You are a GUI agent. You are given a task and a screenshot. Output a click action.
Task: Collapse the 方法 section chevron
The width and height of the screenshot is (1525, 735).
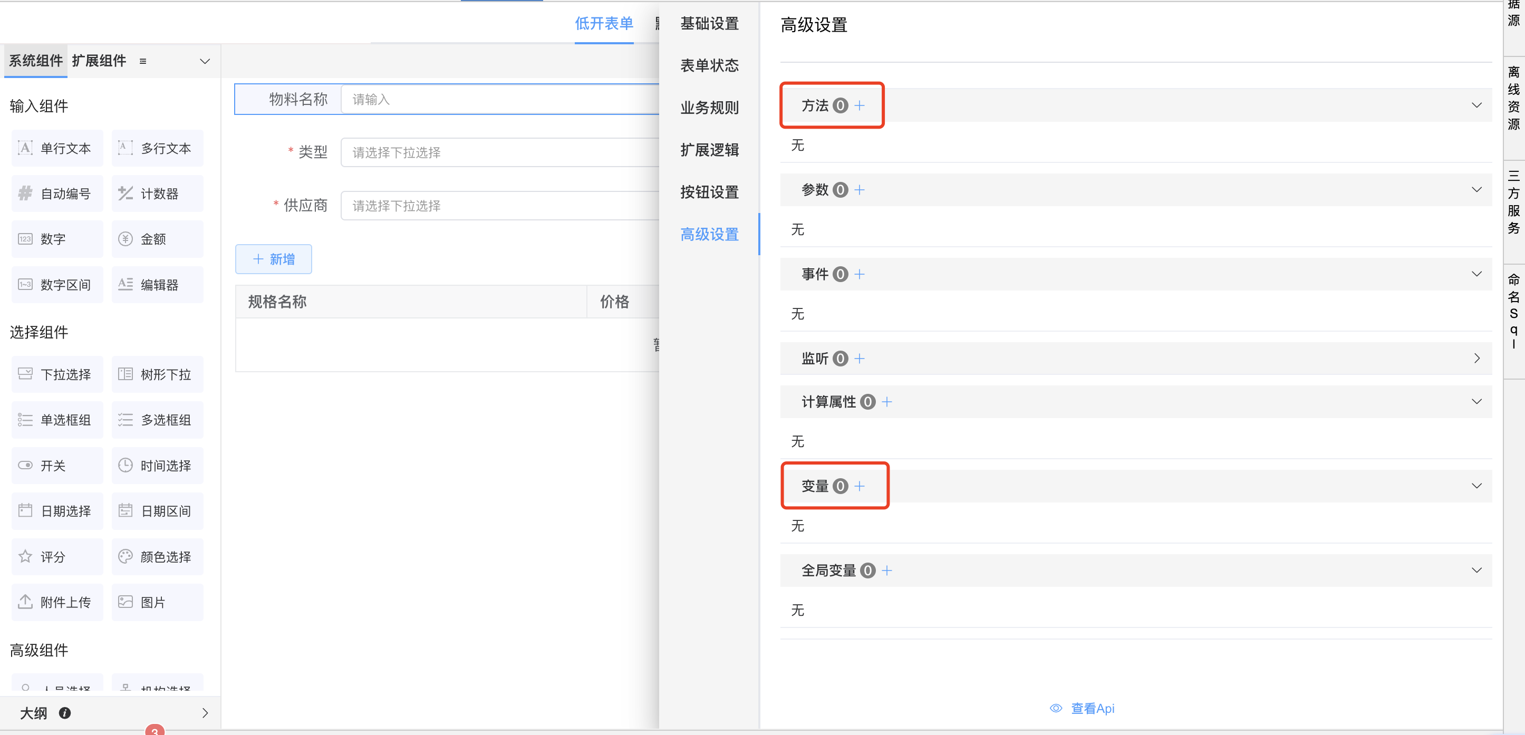pos(1476,105)
